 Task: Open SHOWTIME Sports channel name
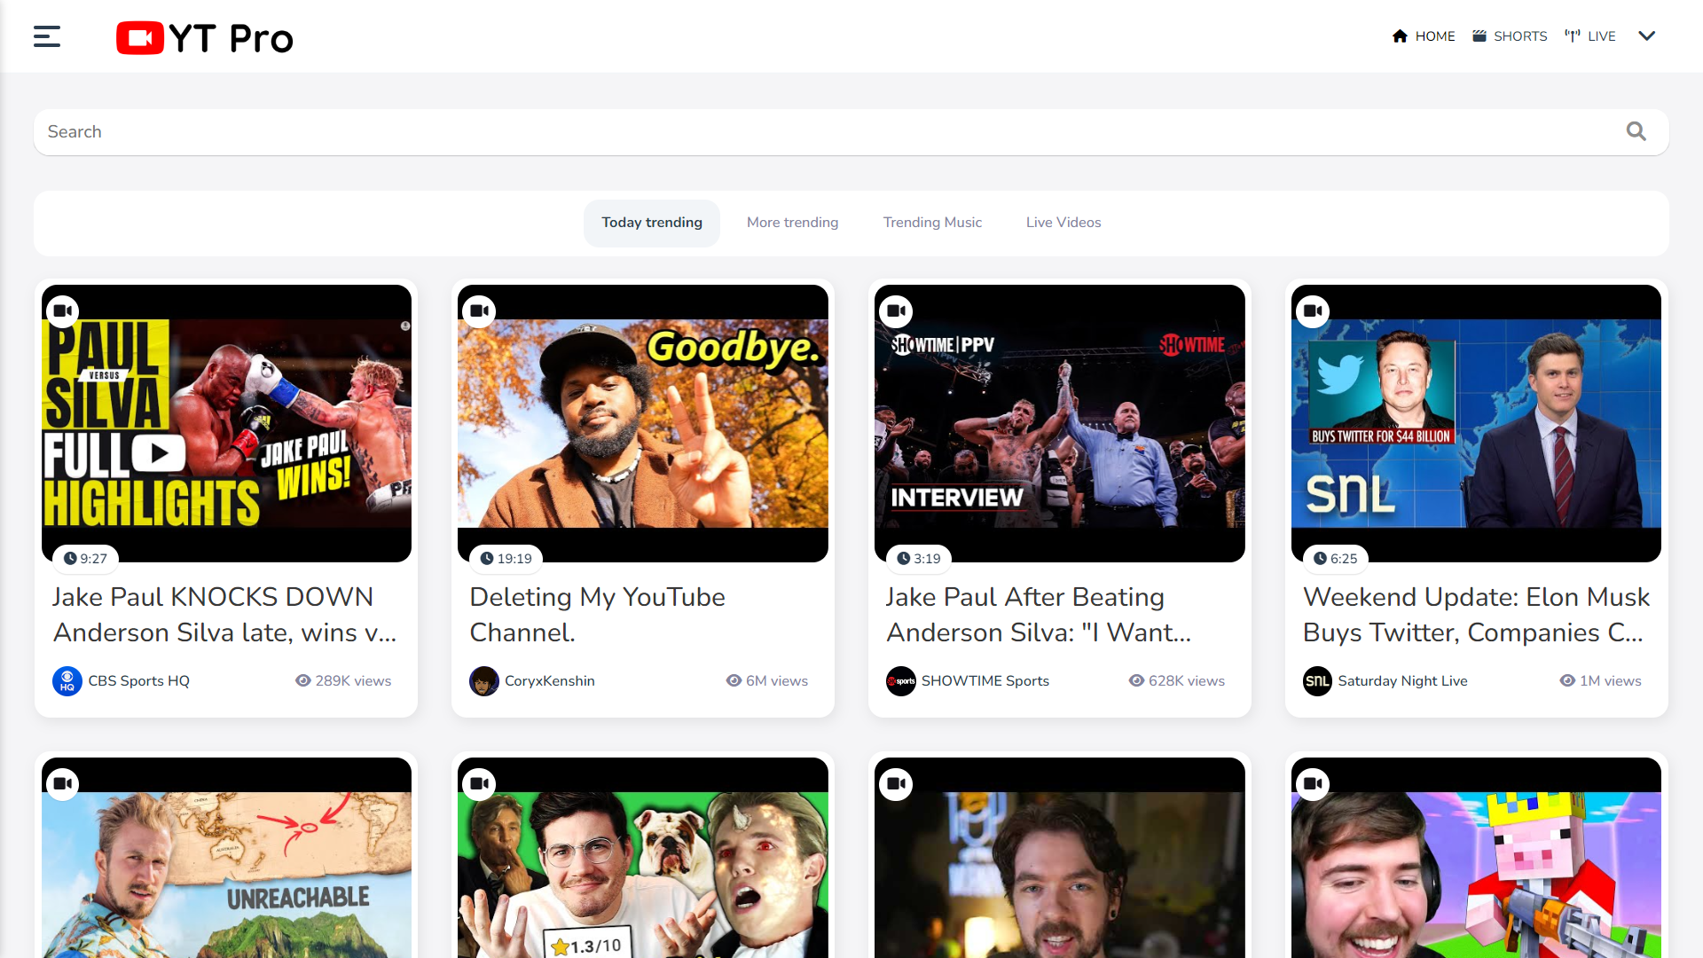click(x=985, y=681)
